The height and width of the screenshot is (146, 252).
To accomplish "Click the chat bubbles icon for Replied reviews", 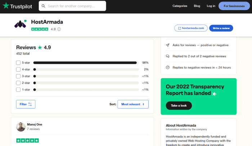I will (168, 56).
